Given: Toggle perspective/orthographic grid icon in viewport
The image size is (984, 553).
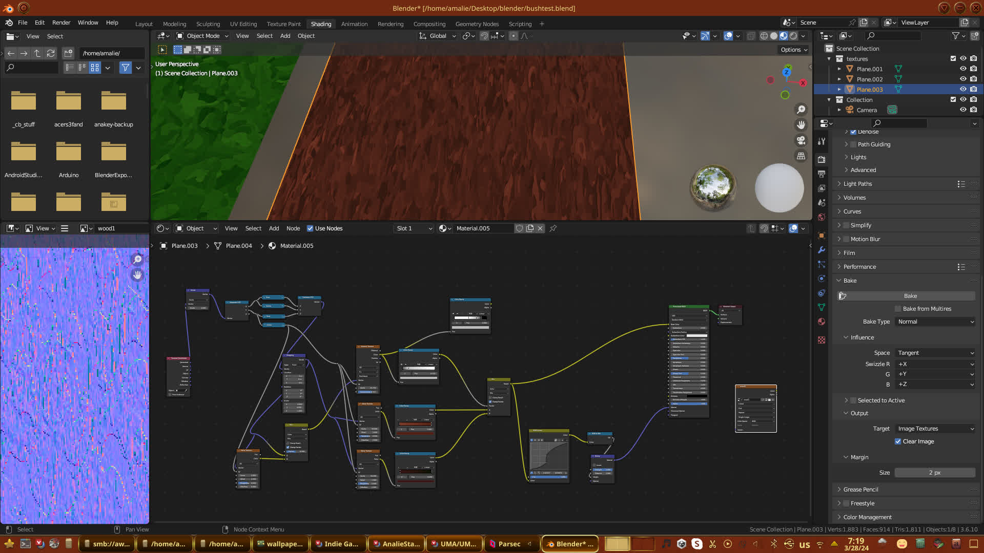Looking at the screenshot, I should (801, 156).
